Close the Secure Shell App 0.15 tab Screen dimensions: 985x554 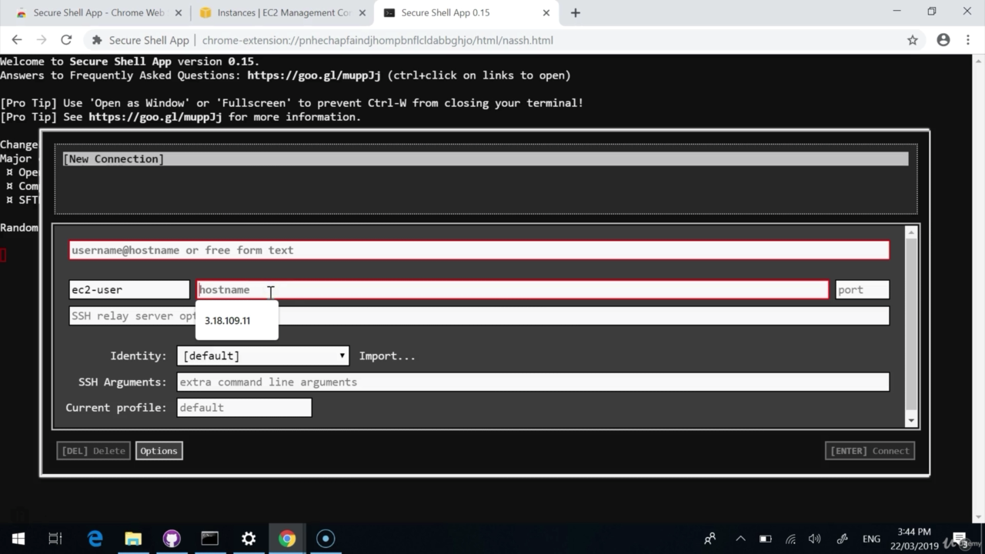click(547, 12)
